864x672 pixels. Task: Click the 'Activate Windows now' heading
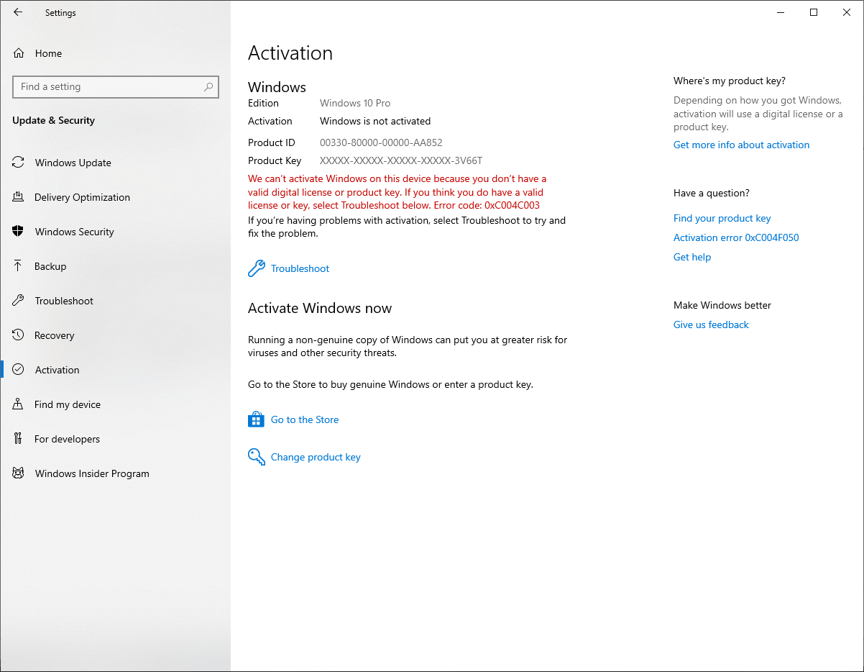tap(320, 308)
